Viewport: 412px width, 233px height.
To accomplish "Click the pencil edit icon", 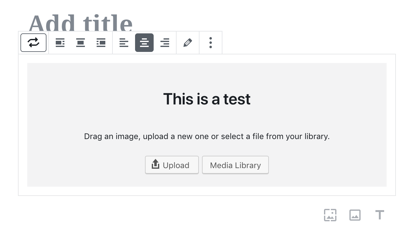I will [x=188, y=43].
